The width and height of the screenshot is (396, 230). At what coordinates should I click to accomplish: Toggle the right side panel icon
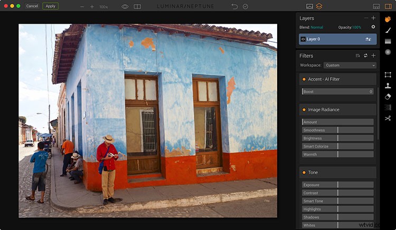[x=388, y=6]
